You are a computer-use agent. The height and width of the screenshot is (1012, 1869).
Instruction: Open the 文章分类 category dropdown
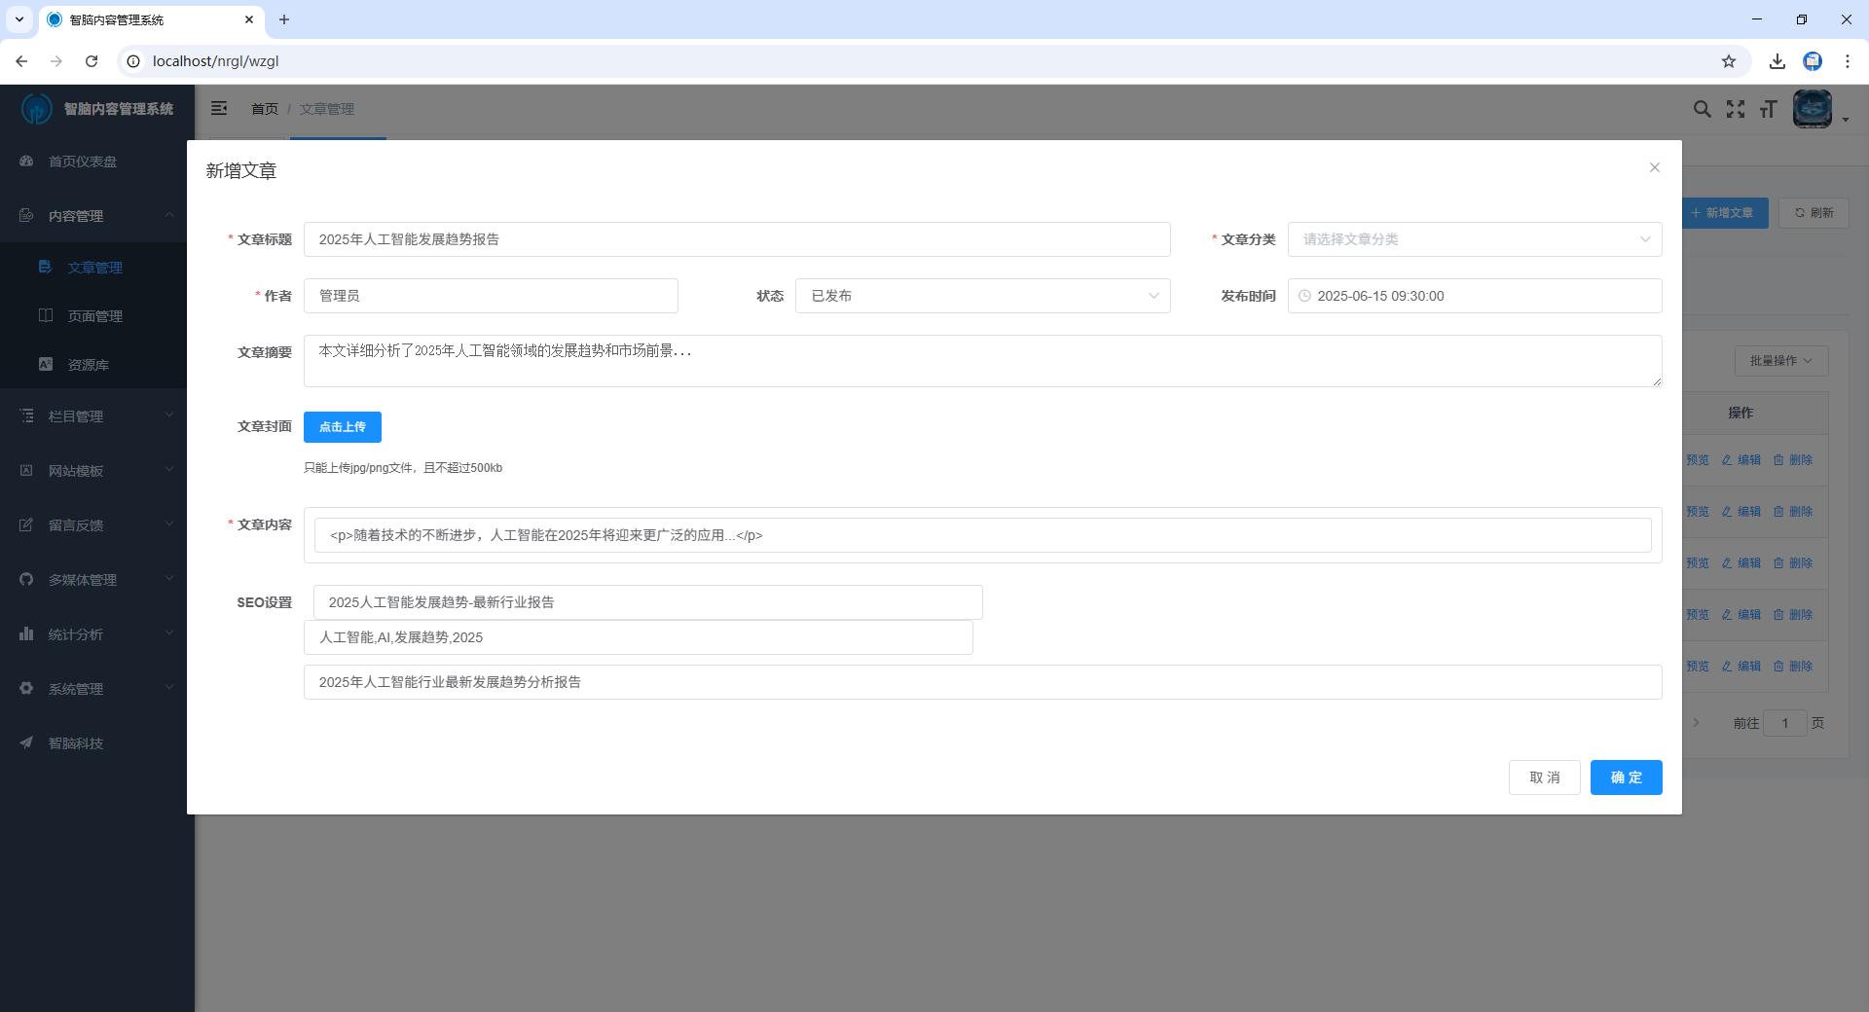[x=1475, y=238]
